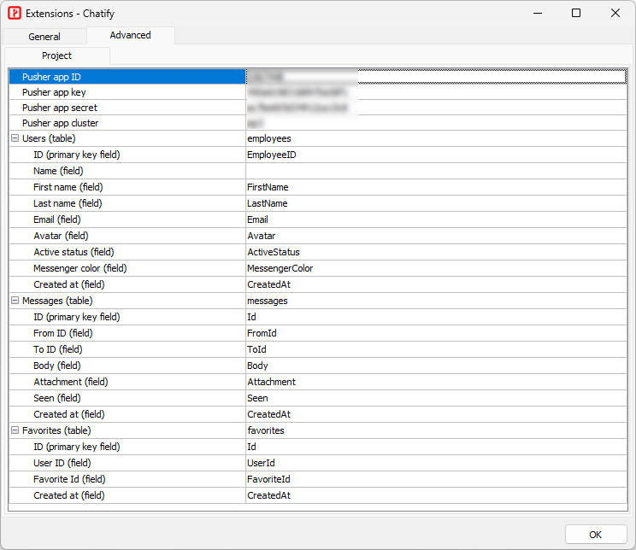The image size is (636, 550).
Task: Click the Attachment value cell
Action: point(437,382)
